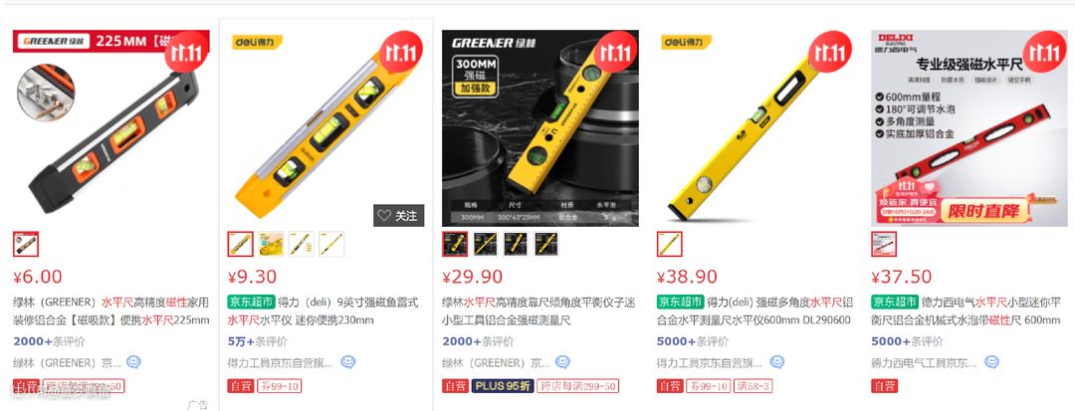This screenshot has width=1075, height=411.
Task: Click the deli 得力 logo on ¥9.30 product
Action: (257, 42)
